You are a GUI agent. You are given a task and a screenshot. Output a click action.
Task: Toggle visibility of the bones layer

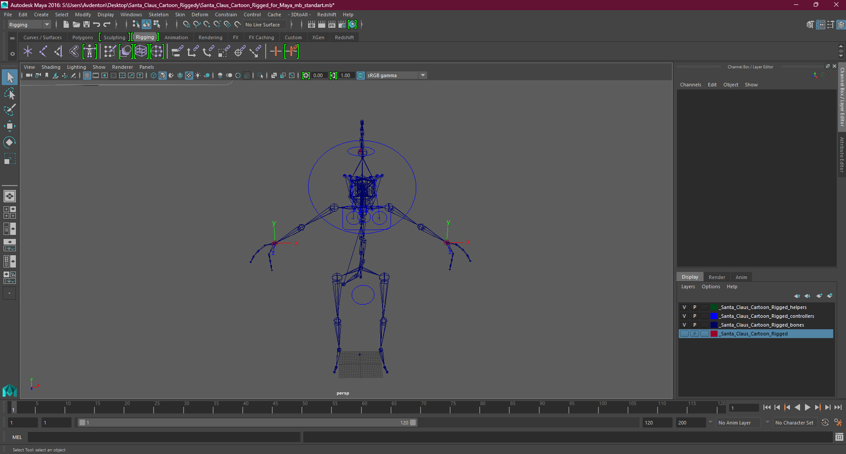pyautogui.click(x=684, y=325)
